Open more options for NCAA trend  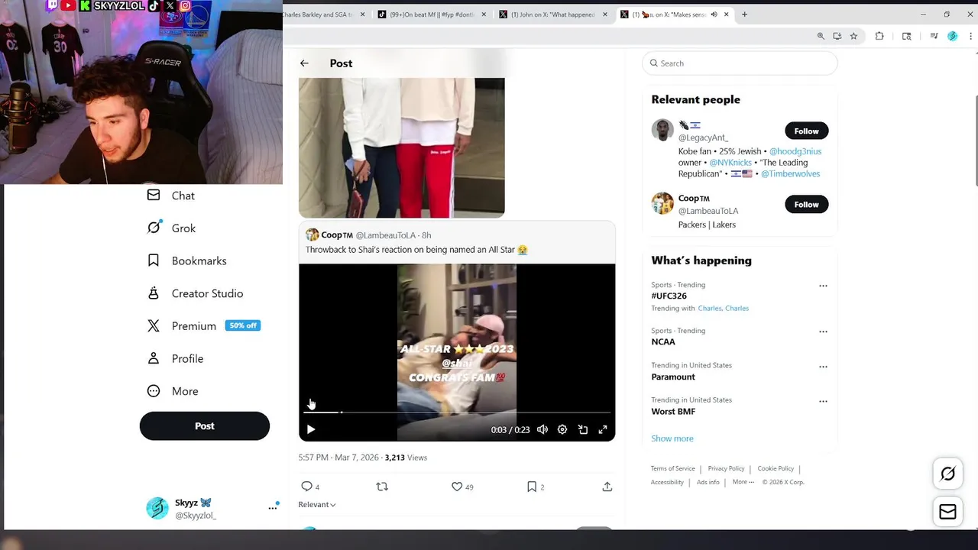click(823, 332)
